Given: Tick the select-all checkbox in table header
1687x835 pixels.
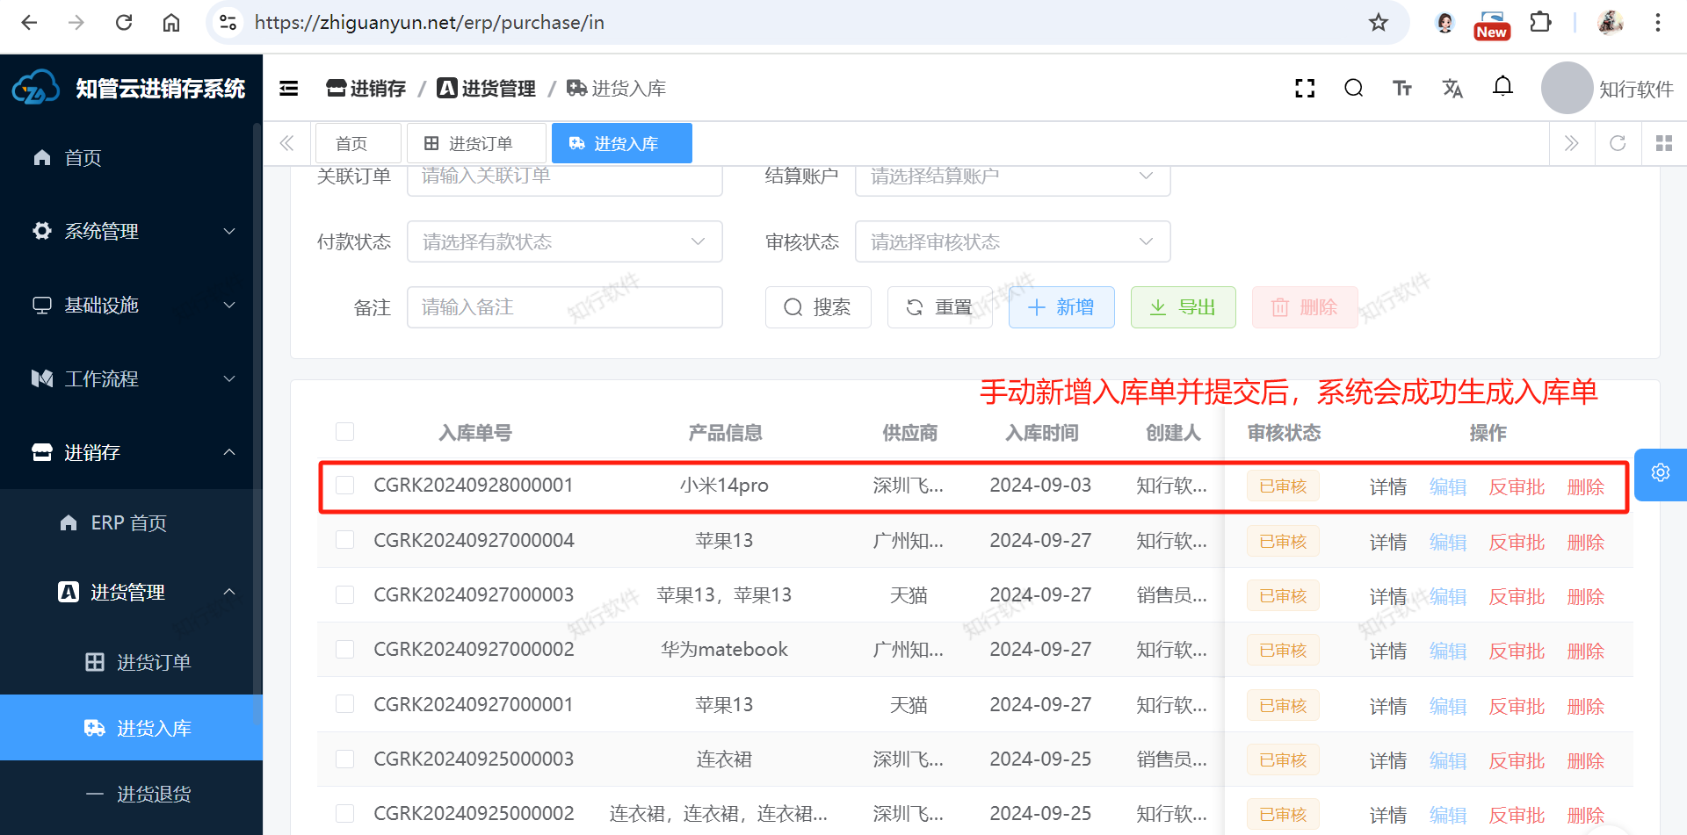Looking at the screenshot, I should (344, 432).
